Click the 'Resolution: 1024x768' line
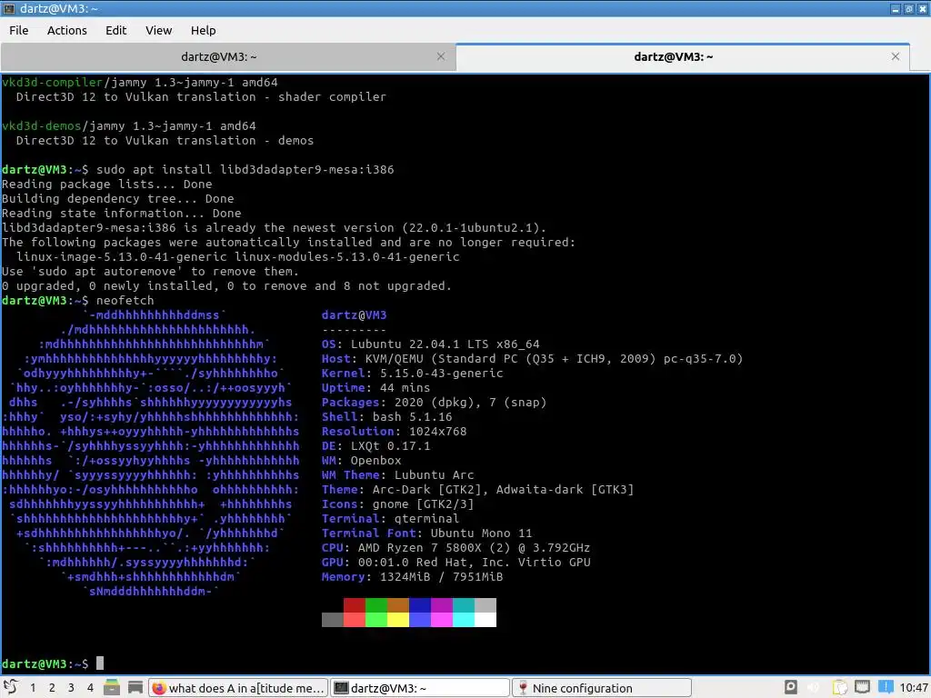The height and width of the screenshot is (698, 931). (x=395, y=432)
